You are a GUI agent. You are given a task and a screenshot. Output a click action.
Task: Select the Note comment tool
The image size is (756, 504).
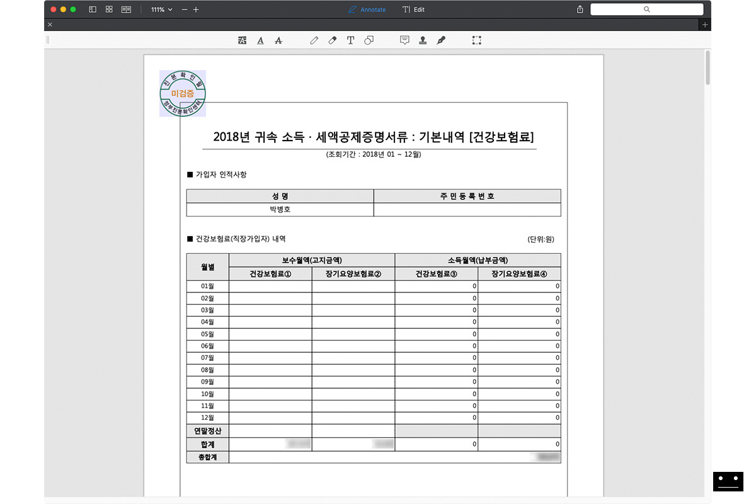click(404, 40)
